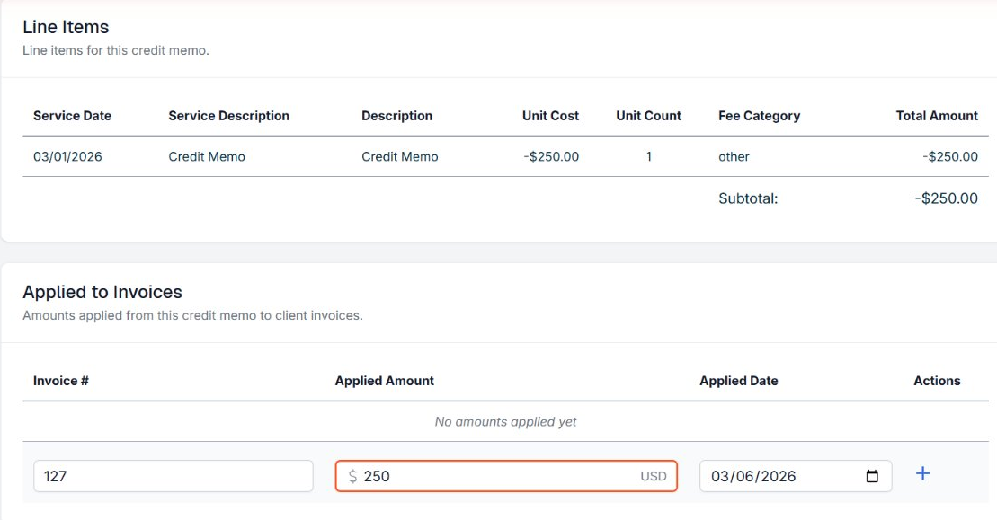Click the Service Description column header

[228, 116]
